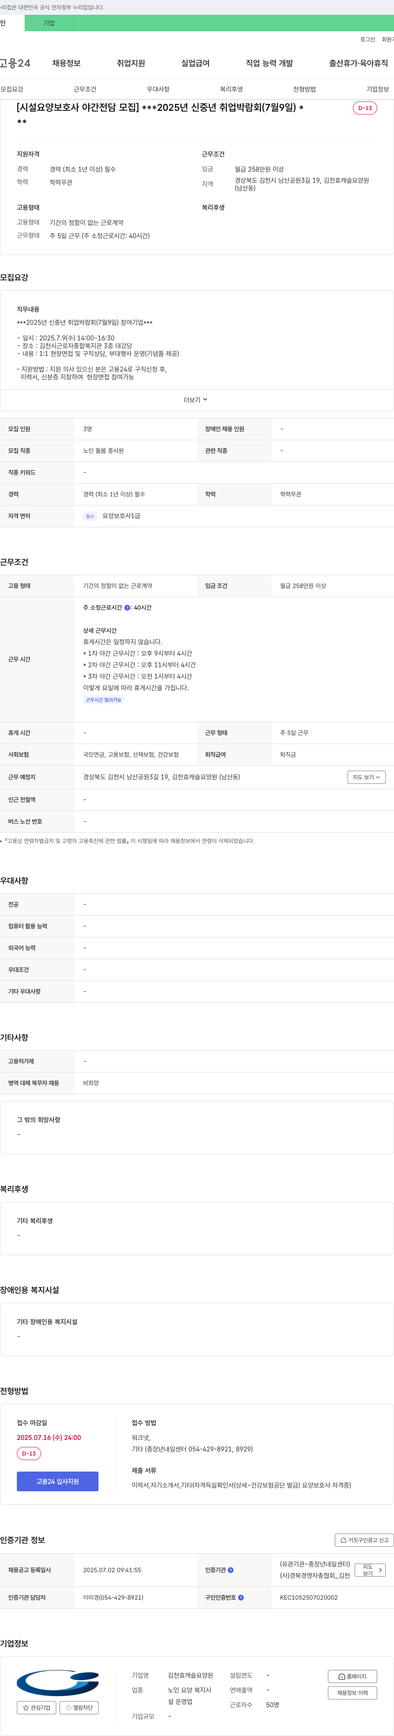Click the 고용24 site logo
Screen dimensions: 394x1736
tap(15, 63)
